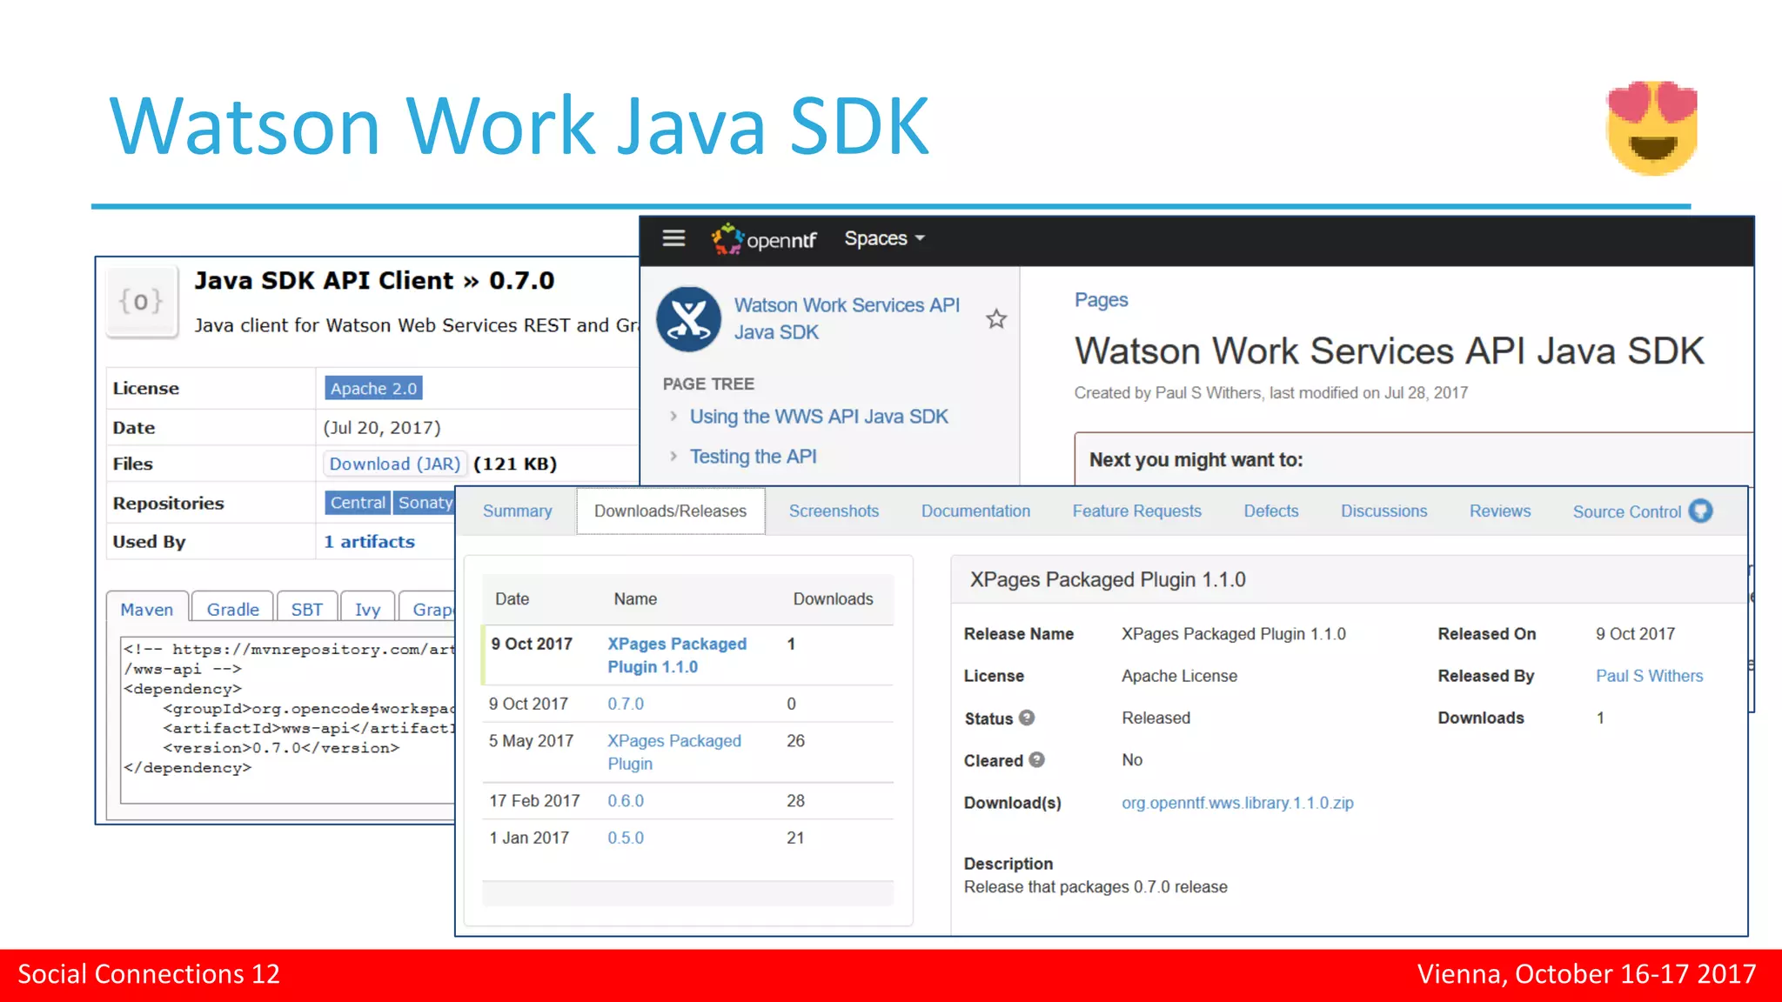The image size is (1782, 1002).
Task: Open the 1 artifacts link
Action: [369, 542]
